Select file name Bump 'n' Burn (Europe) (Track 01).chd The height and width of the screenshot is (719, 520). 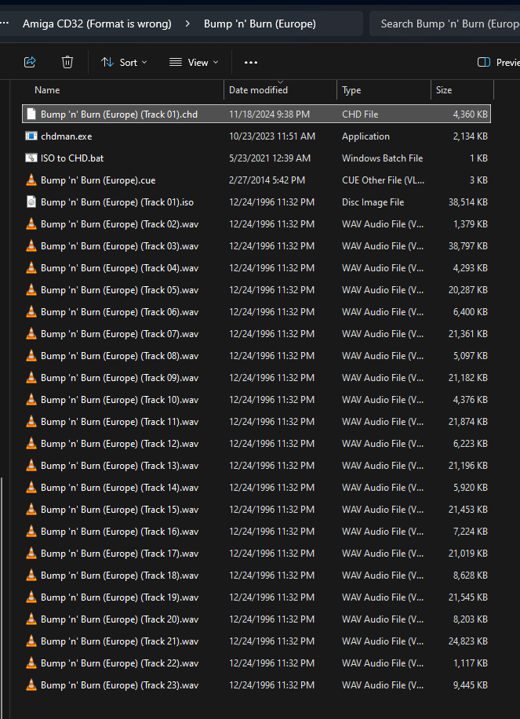pos(119,114)
